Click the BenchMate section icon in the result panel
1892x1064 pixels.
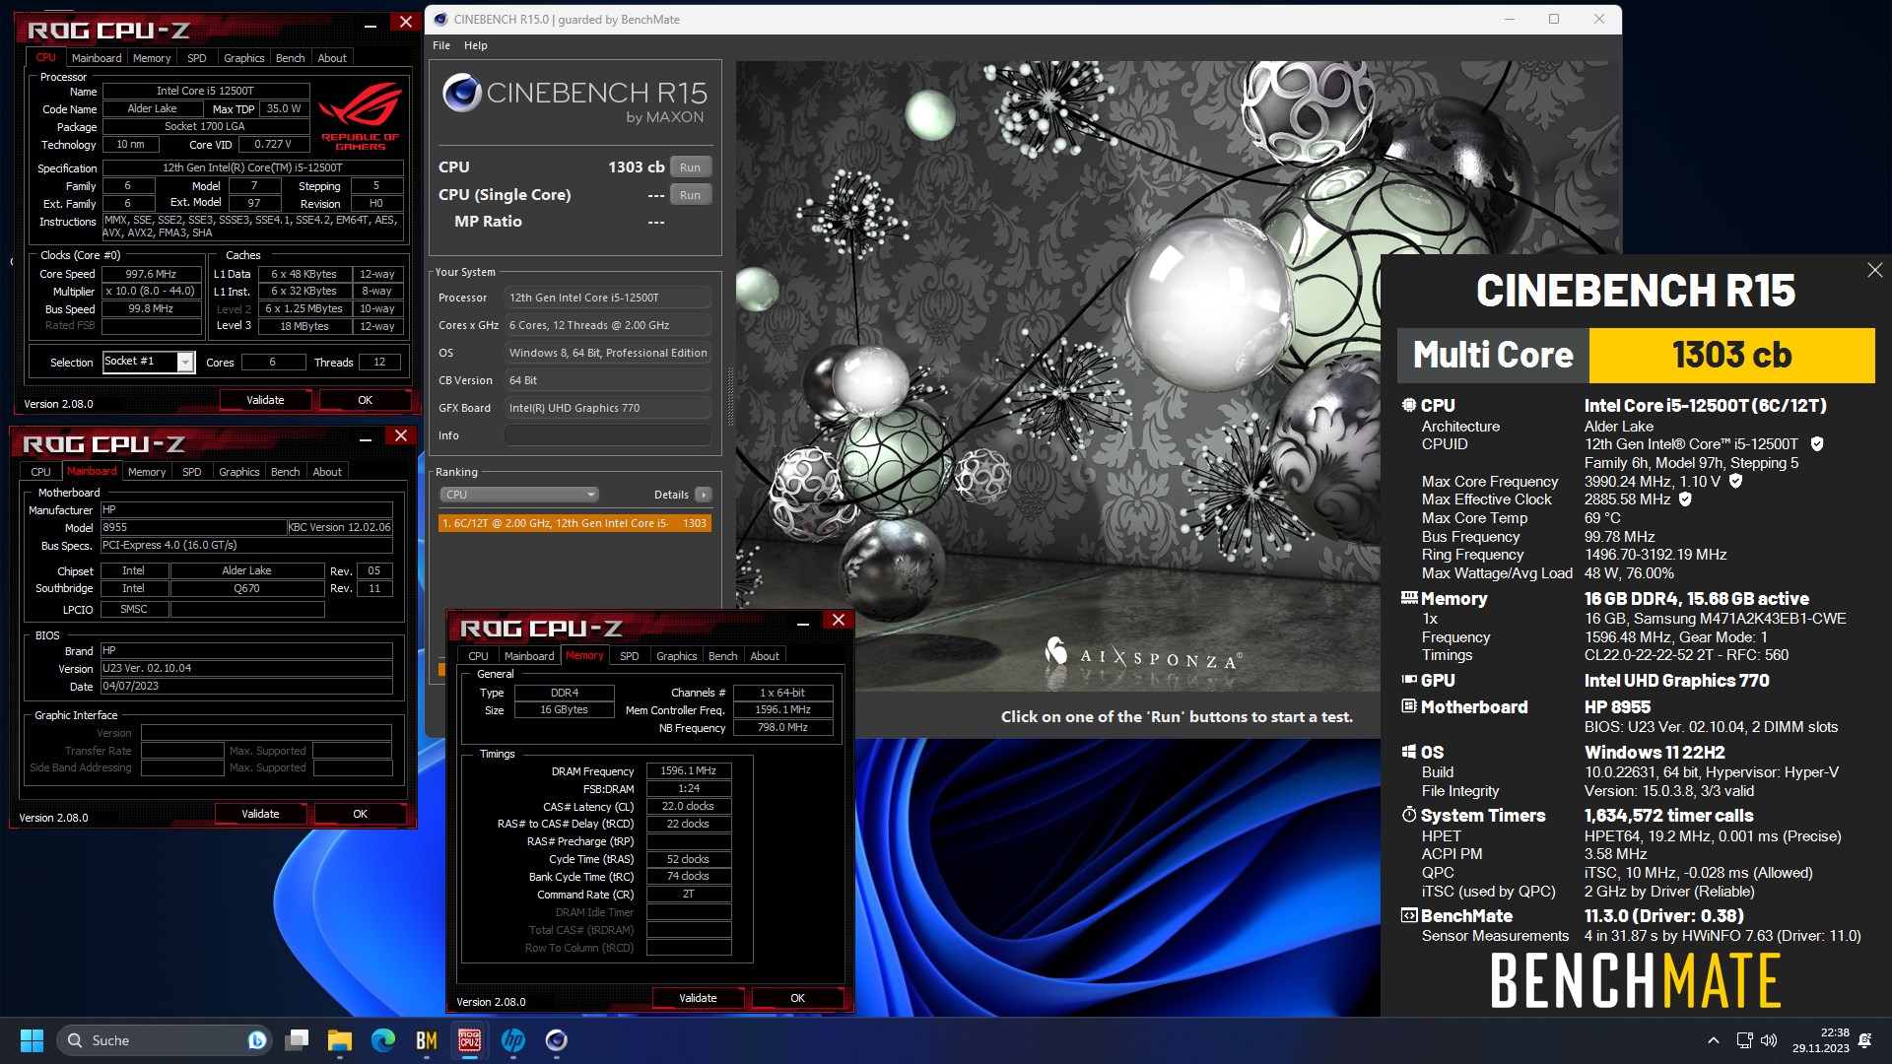1409,915
